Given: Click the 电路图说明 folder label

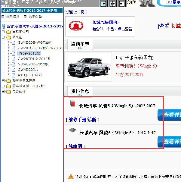Looking at the screenshot, I should tap(20, 32).
